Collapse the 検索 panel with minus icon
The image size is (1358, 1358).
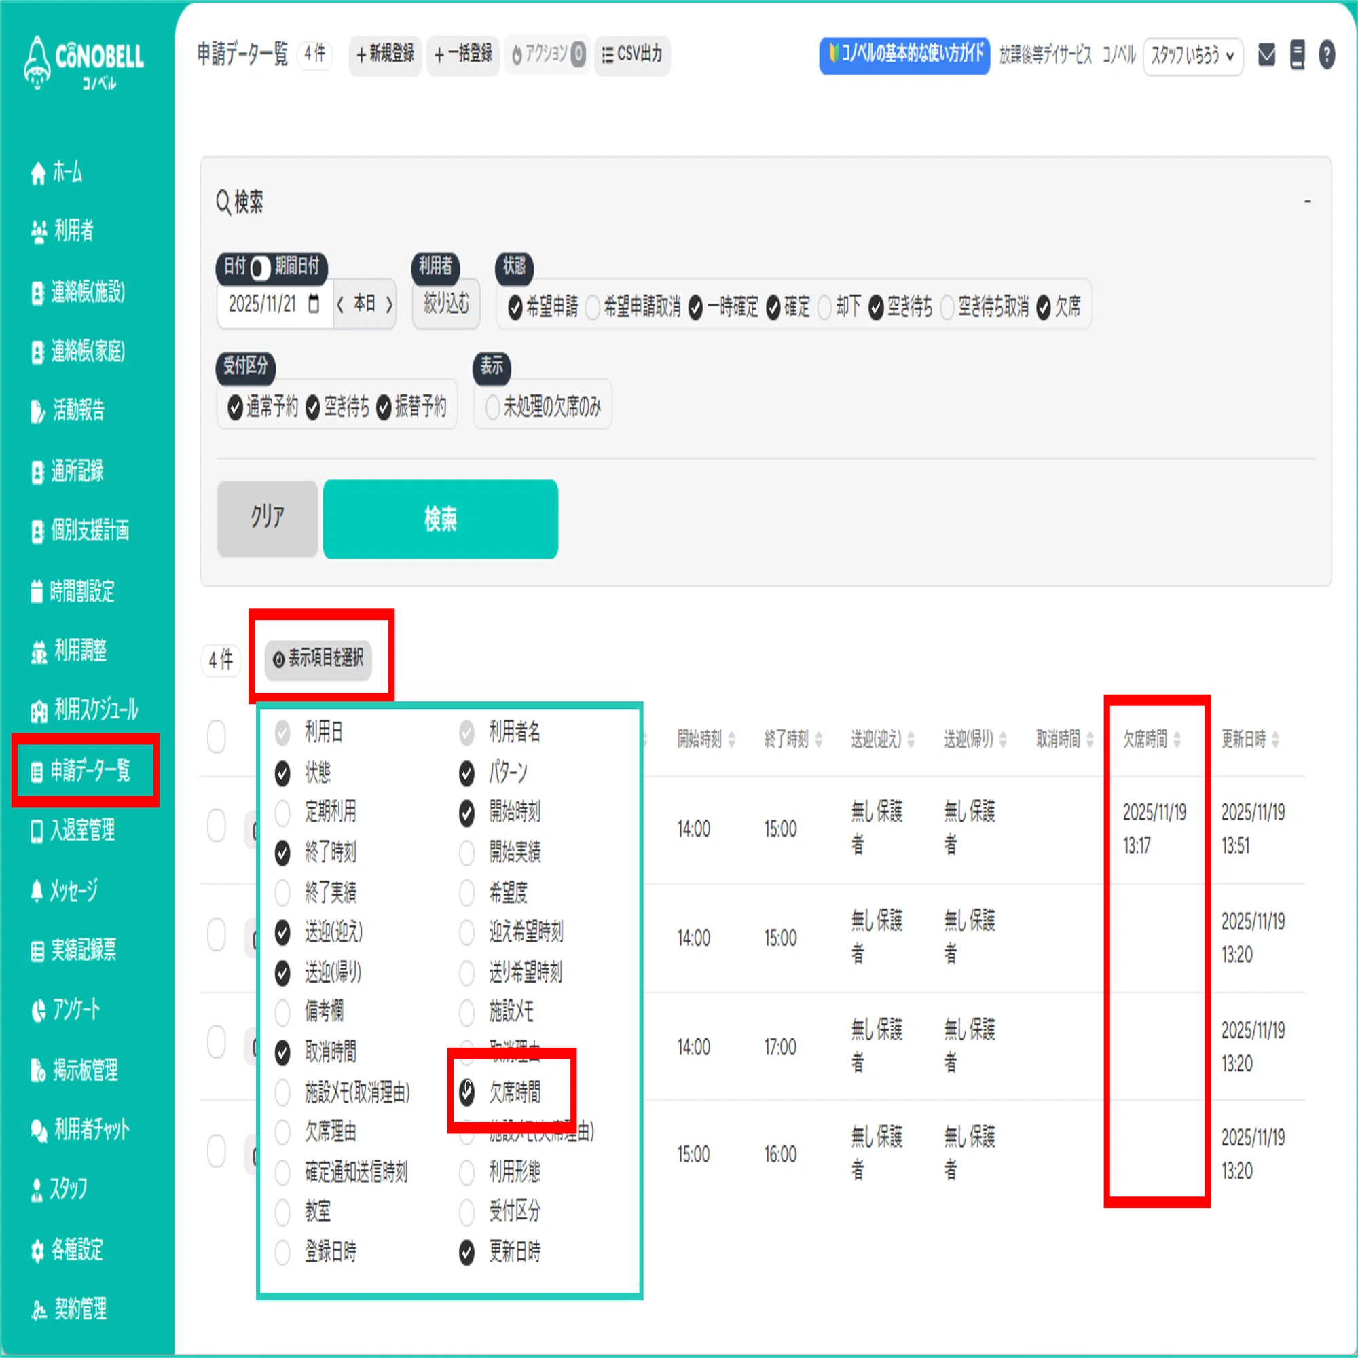1307,202
